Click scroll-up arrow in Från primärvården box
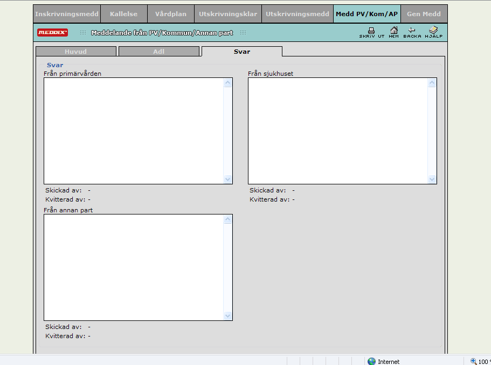 point(227,83)
